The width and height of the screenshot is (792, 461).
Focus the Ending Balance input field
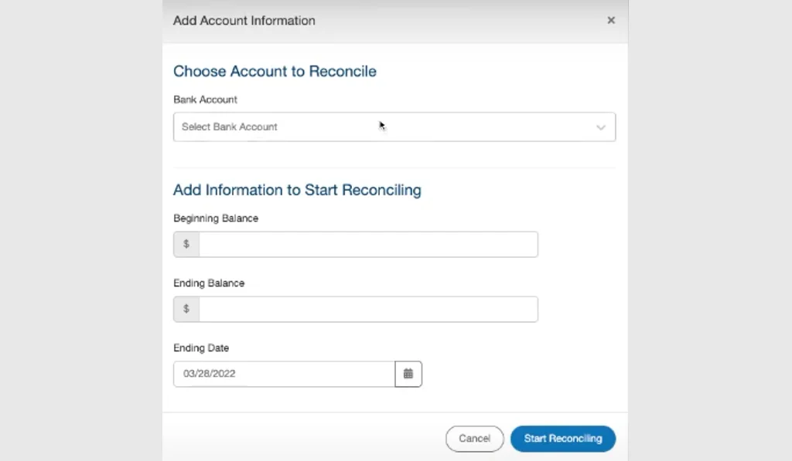coord(367,309)
